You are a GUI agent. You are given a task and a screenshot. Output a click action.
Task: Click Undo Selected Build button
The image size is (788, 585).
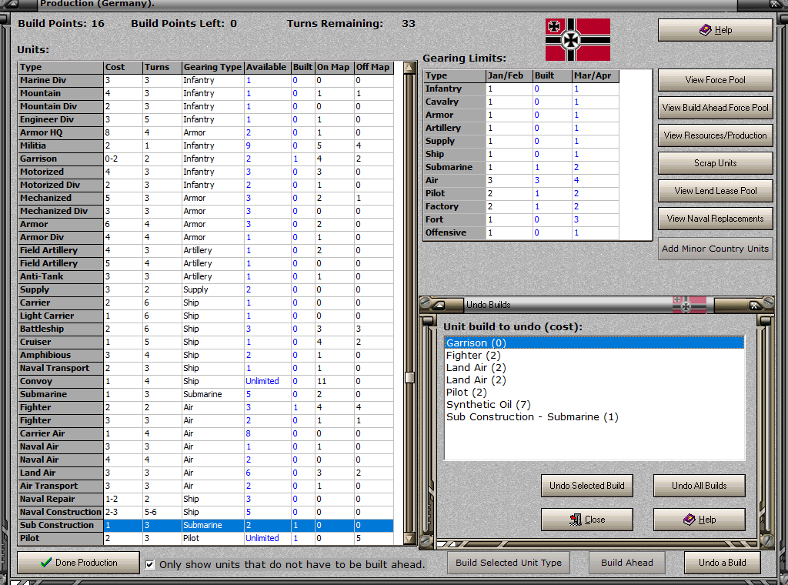(587, 486)
